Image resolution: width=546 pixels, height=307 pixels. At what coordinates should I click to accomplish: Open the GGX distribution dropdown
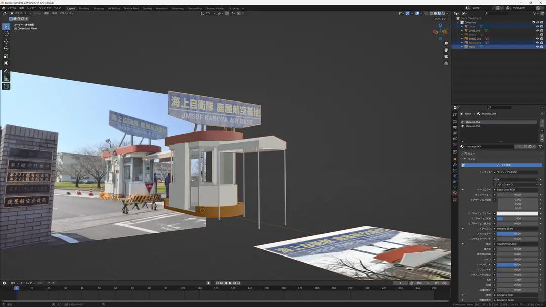[516, 179]
